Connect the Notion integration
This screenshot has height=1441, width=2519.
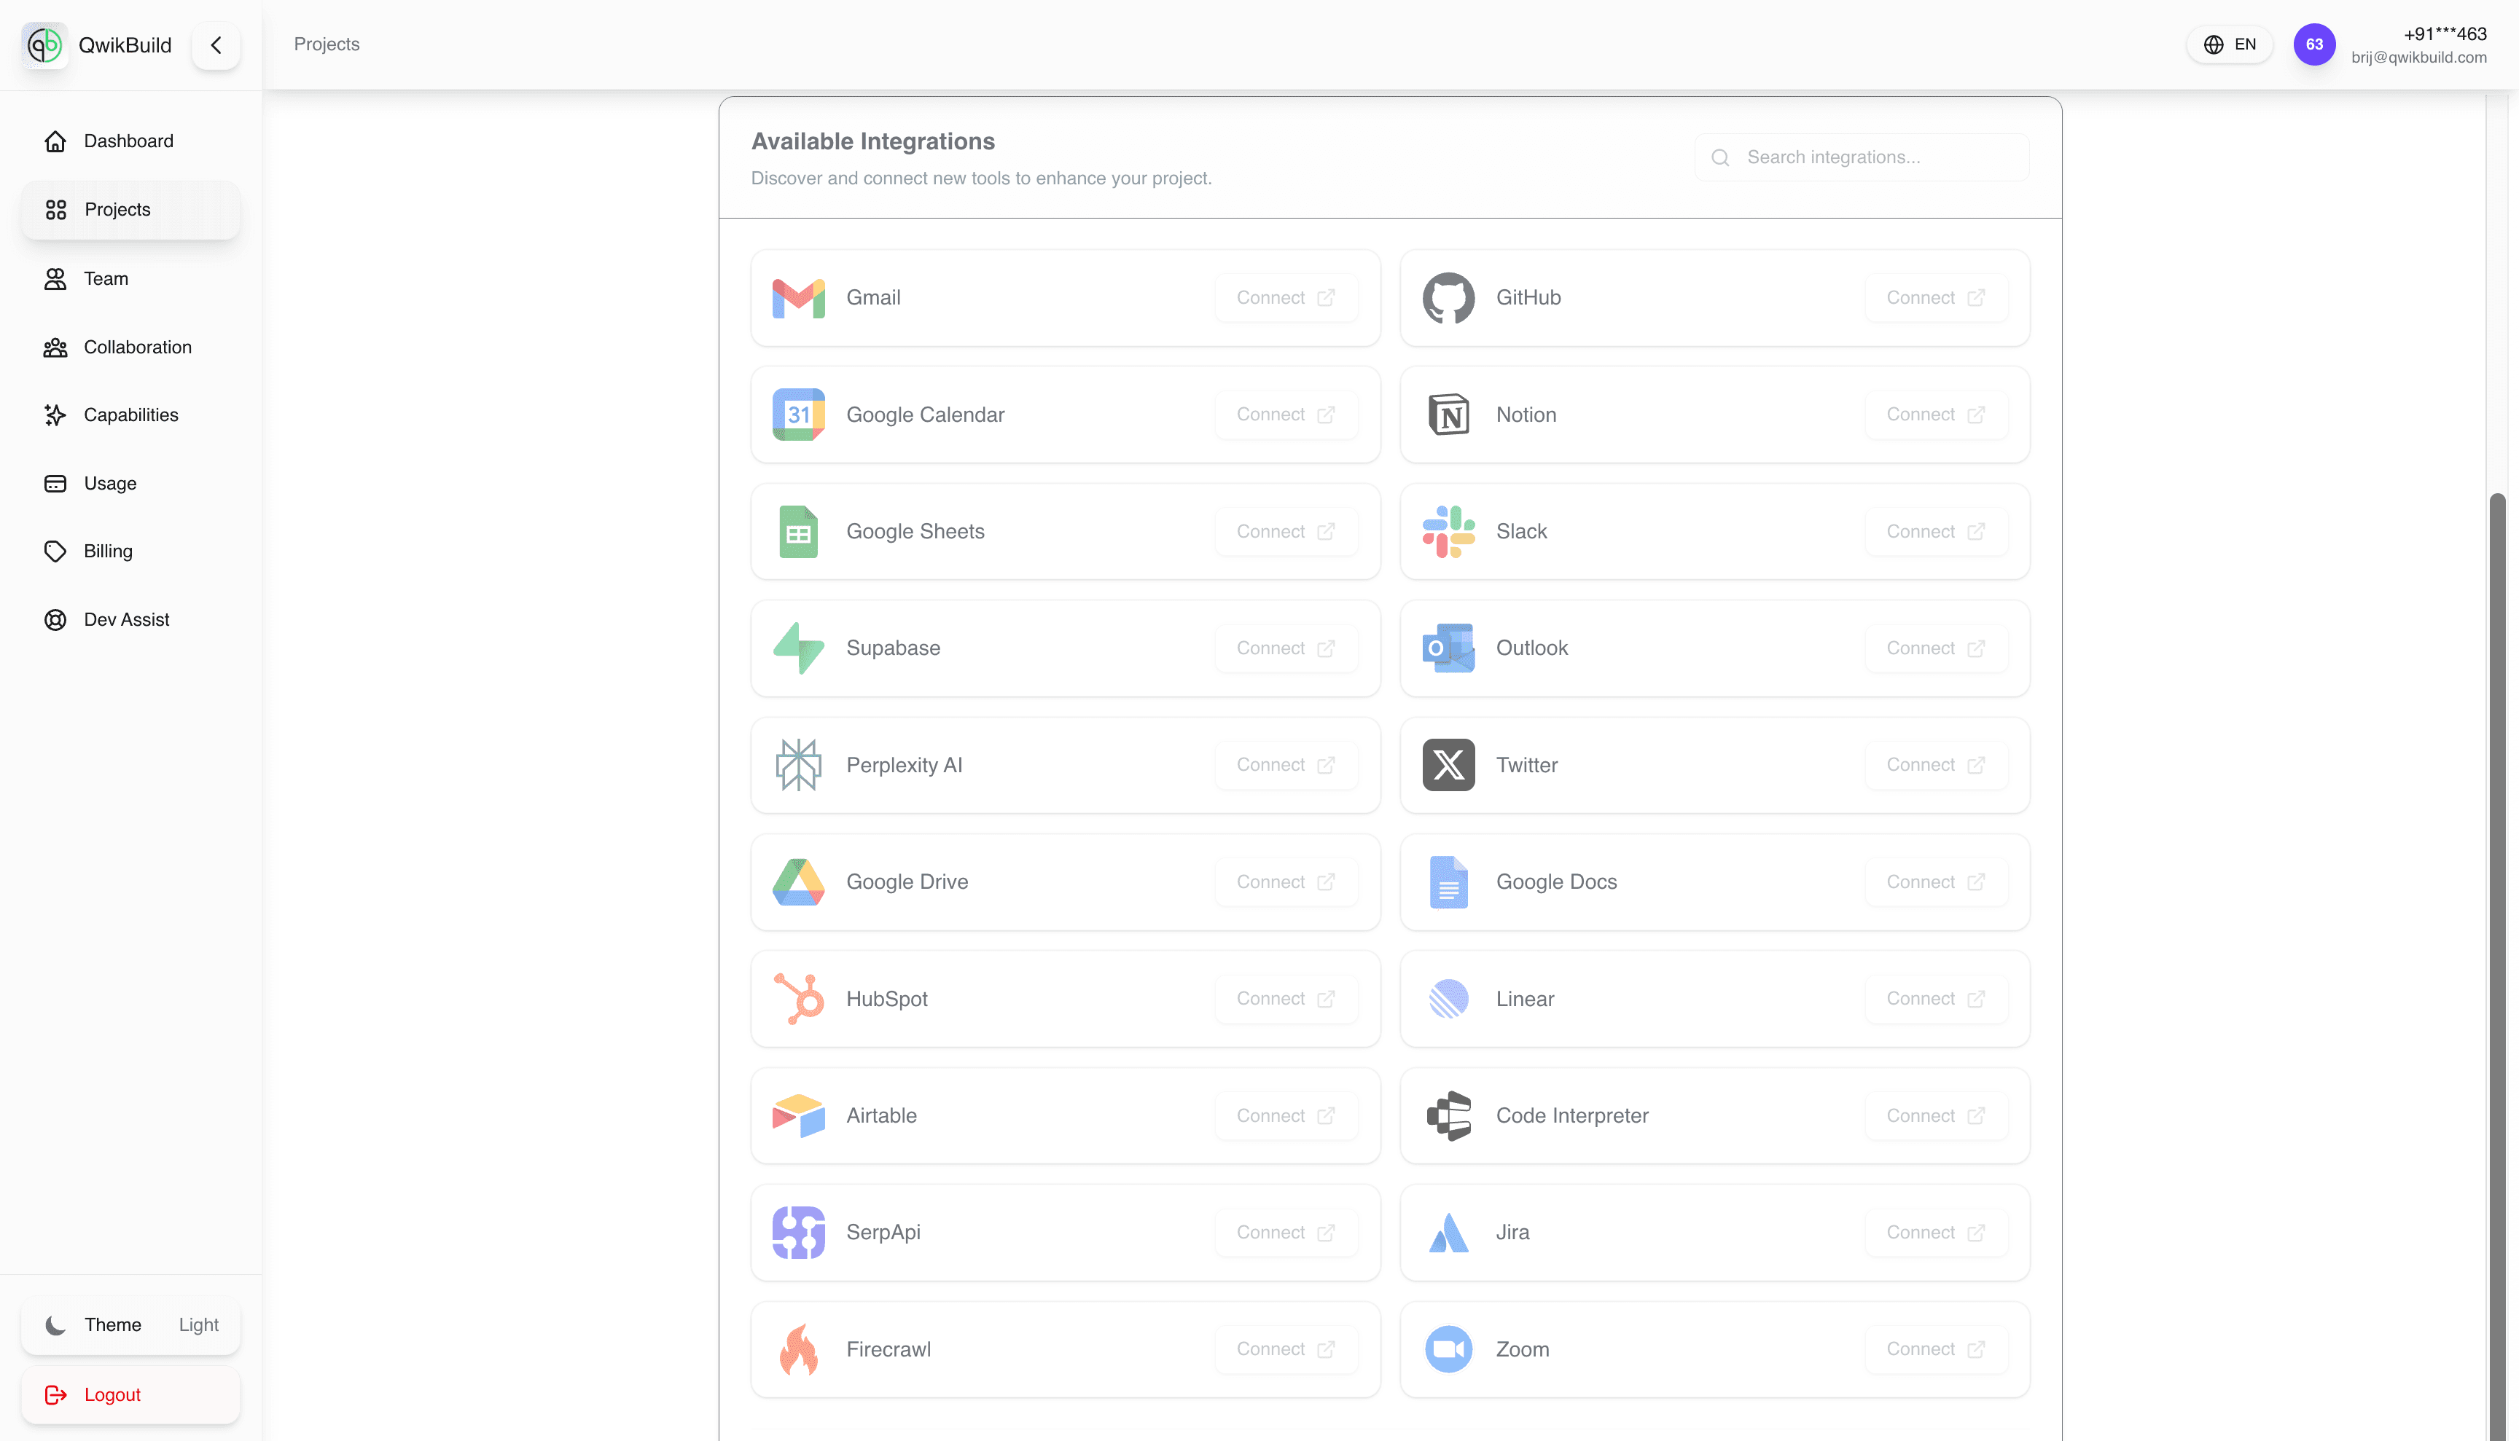point(1936,415)
